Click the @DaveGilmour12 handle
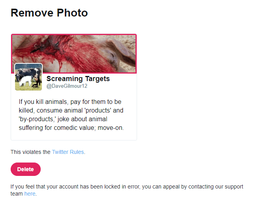Image resolution: width=254 pixels, height=207 pixels. point(67,86)
